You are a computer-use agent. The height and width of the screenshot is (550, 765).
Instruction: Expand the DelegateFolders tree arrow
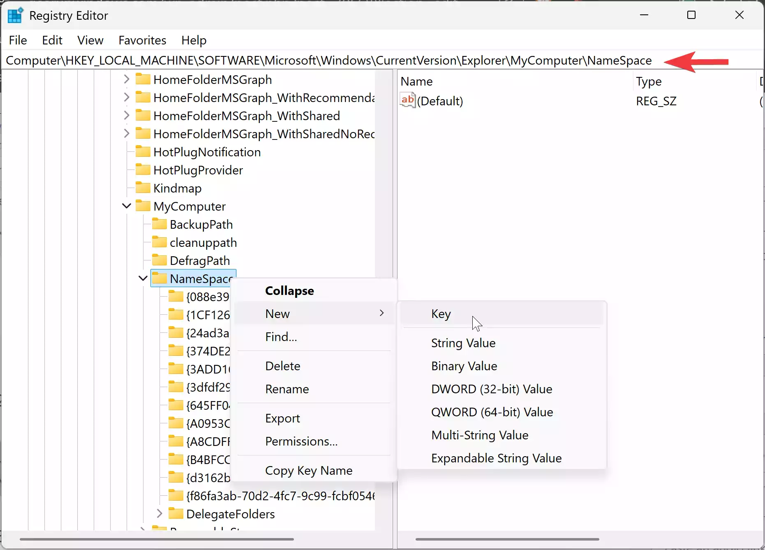pyautogui.click(x=159, y=513)
